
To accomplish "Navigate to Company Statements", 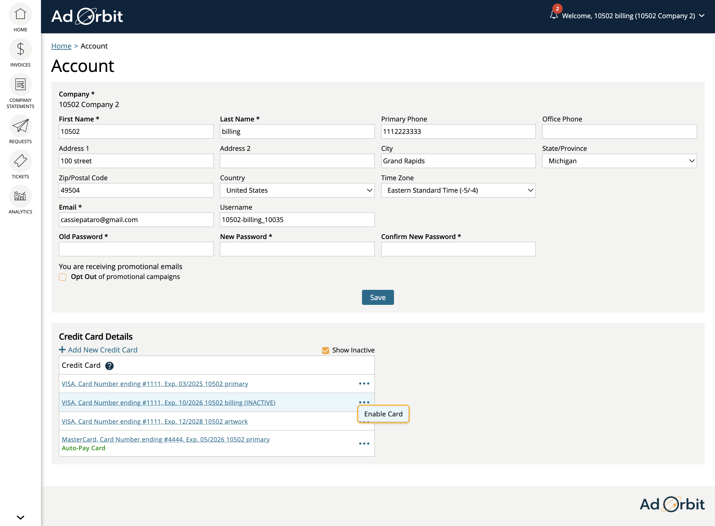I will [x=20, y=93].
